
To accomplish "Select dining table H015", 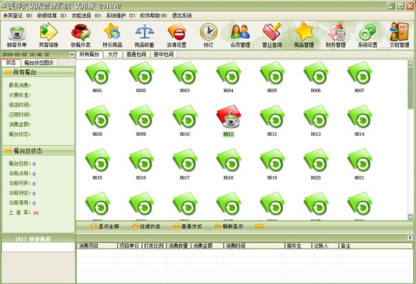I will [97, 164].
